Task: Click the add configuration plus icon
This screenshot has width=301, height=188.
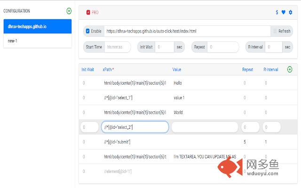Action: (69, 11)
